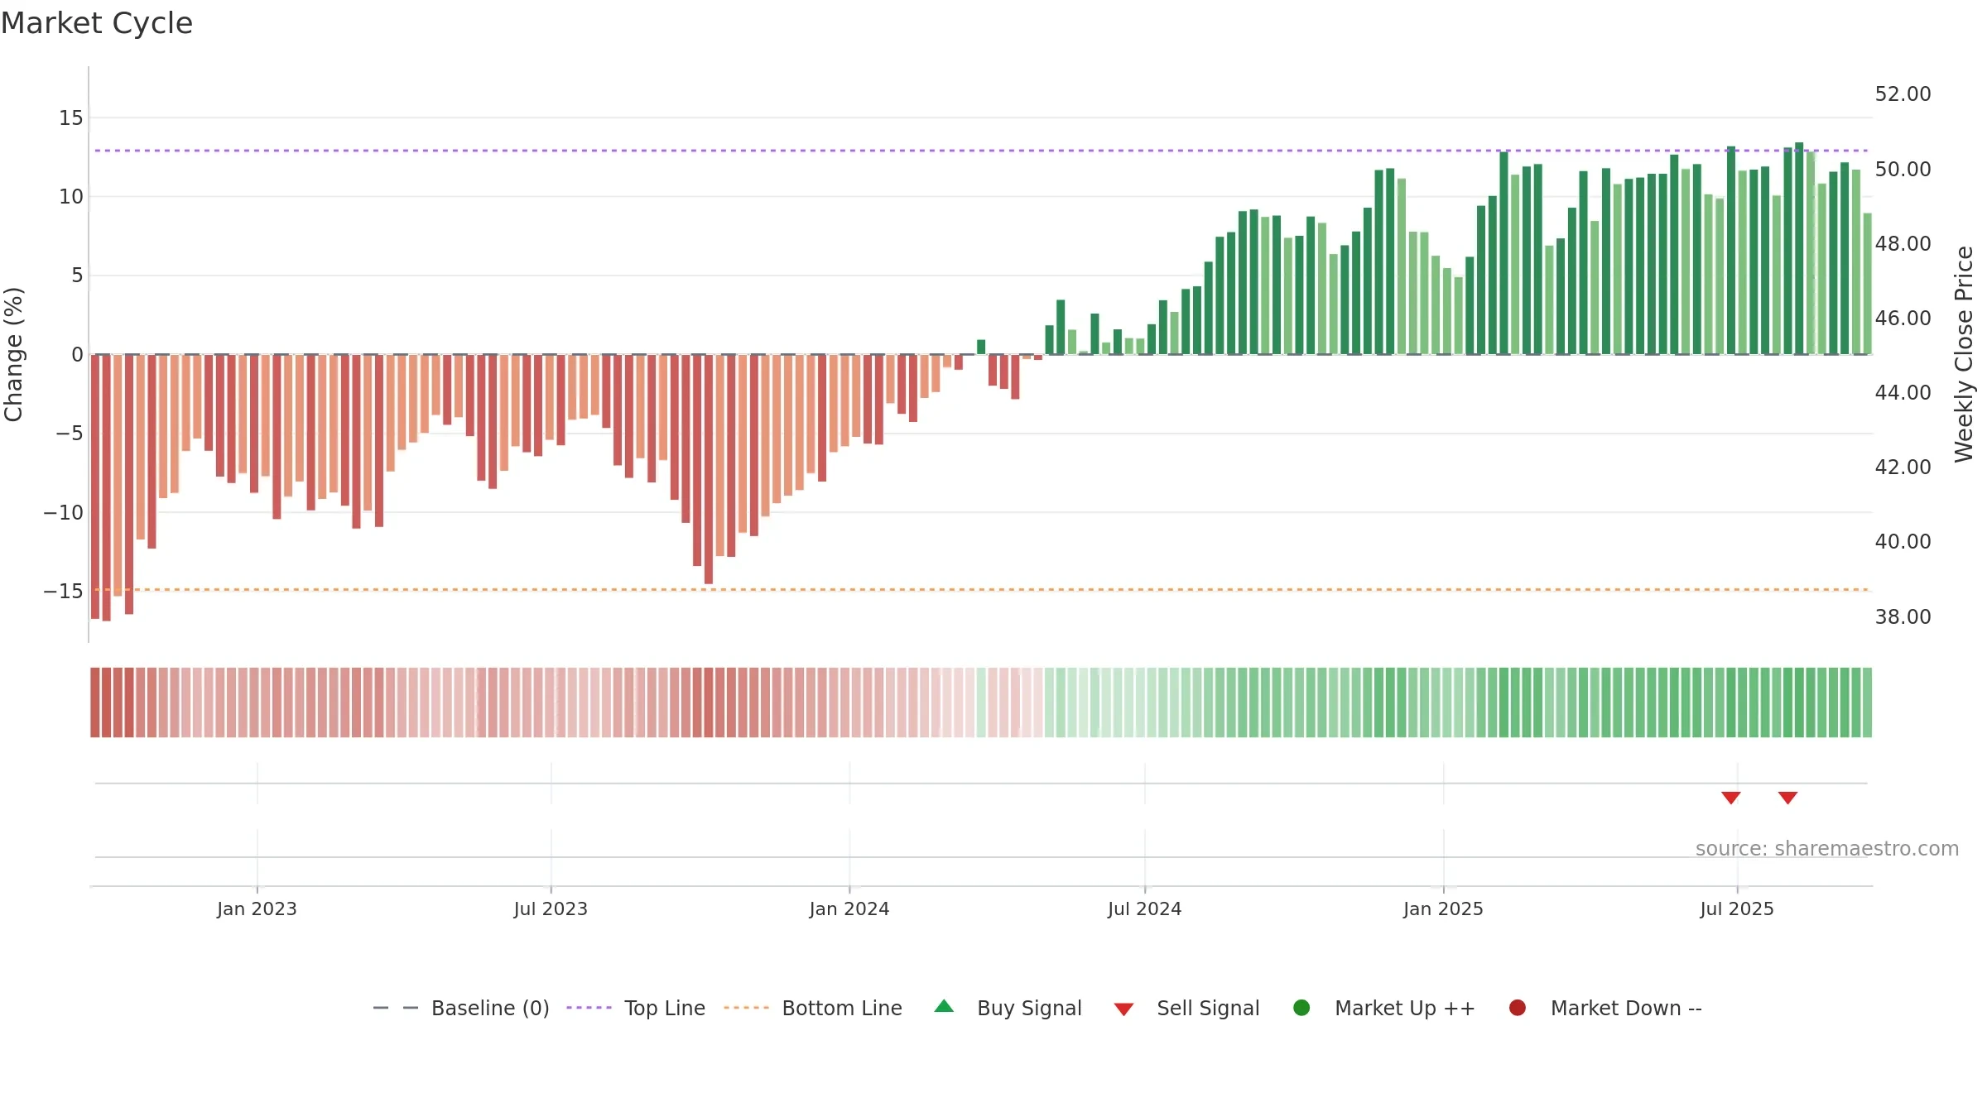Click the 46.00 price axis label
This screenshot has height=1117, width=1987.
1903,319
